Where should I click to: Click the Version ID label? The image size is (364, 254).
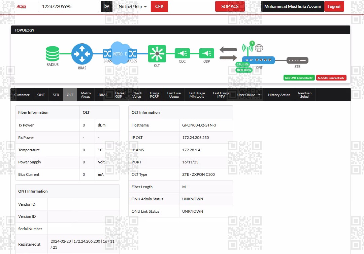coord(27,216)
